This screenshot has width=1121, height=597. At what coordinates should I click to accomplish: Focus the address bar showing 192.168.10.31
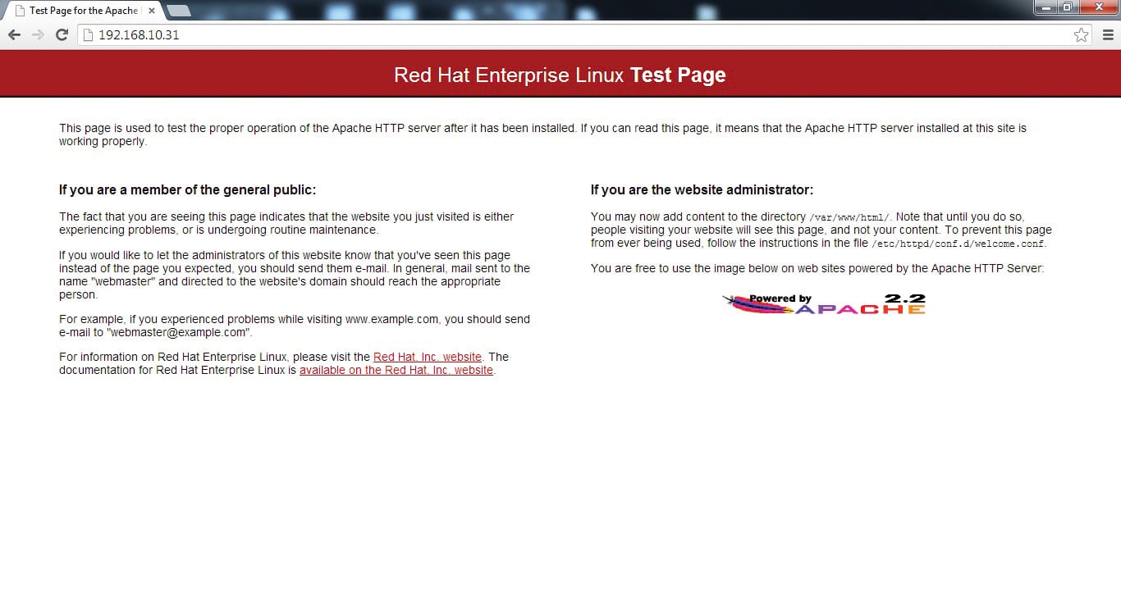point(586,34)
